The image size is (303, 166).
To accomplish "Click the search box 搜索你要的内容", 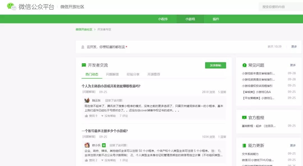I will (x=281, y=7).
